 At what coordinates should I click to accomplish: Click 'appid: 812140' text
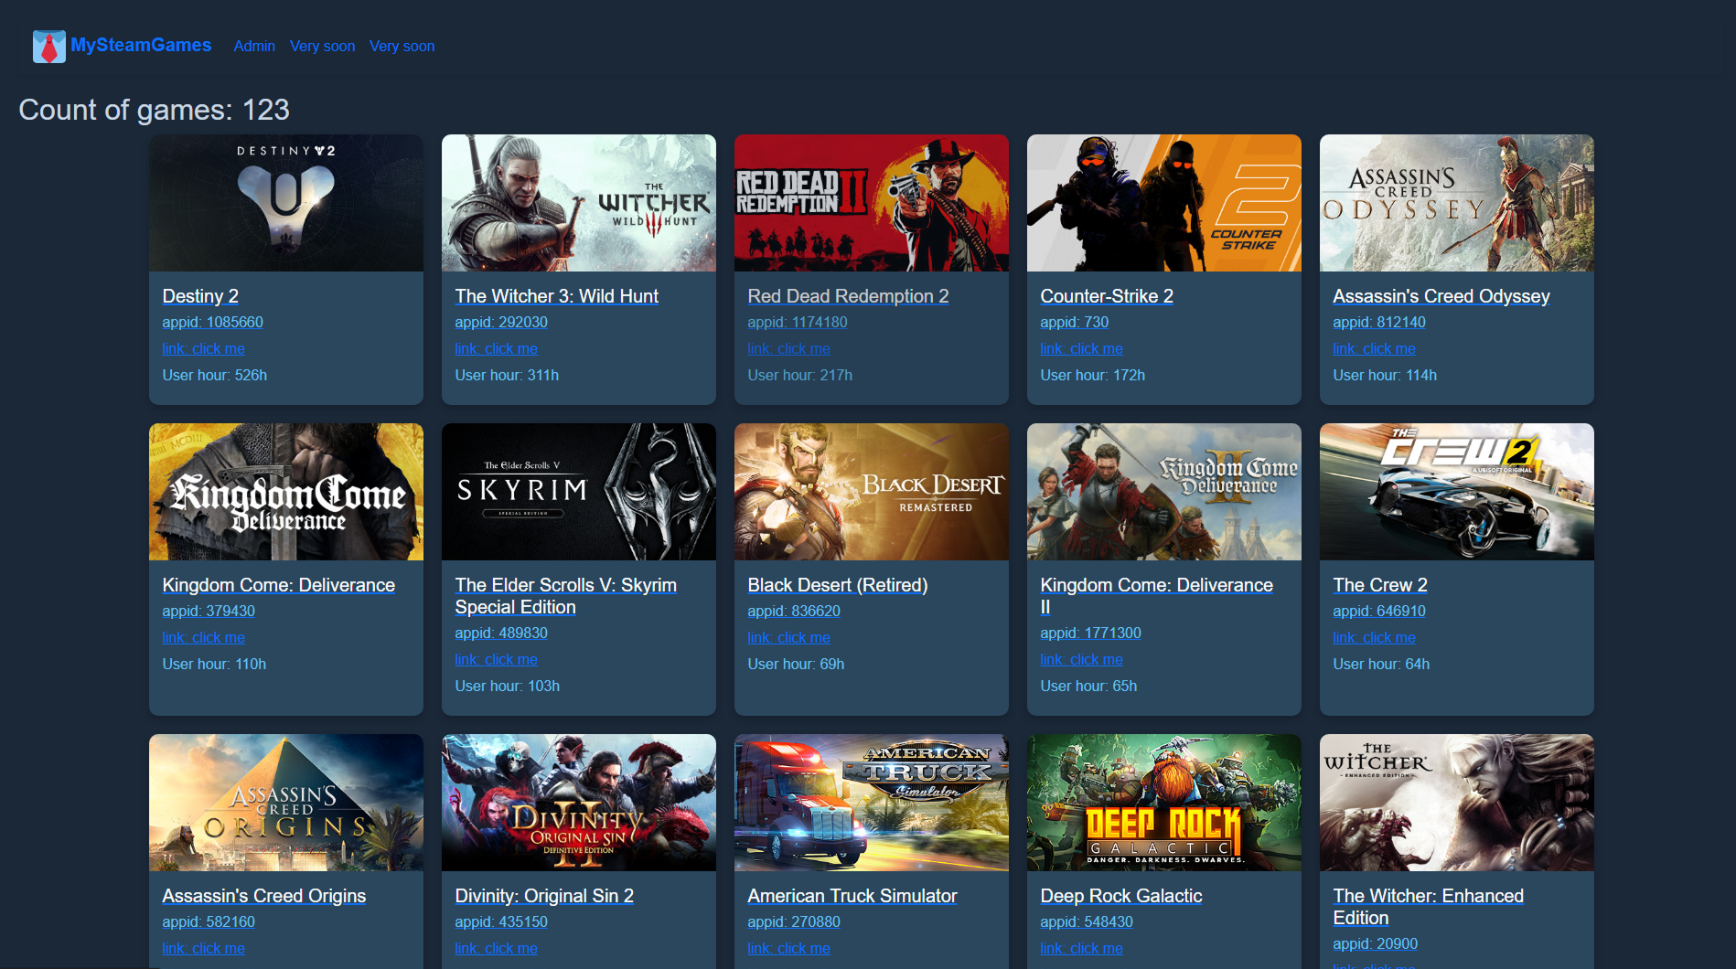pyautogui.click(x=1379, y=323)
